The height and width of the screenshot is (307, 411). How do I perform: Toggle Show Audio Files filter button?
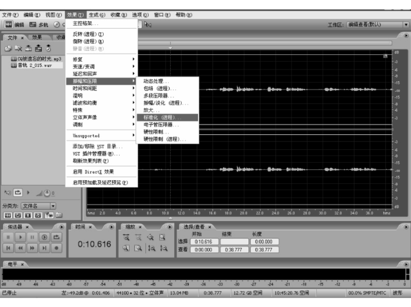point(8,215)
